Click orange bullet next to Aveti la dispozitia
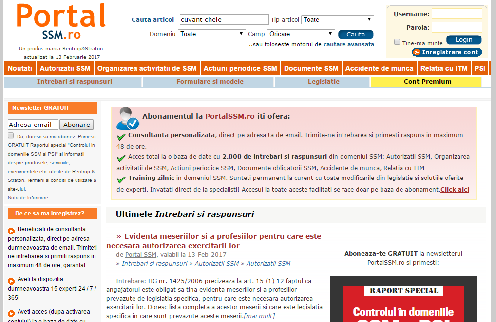Screen dimensions: 496x322 click(11, 281)
